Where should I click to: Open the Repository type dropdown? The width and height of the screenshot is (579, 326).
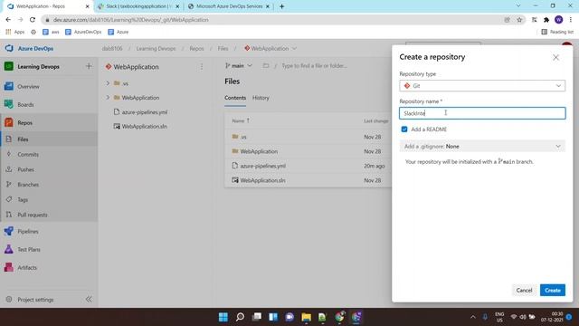[x=482, y=86]
